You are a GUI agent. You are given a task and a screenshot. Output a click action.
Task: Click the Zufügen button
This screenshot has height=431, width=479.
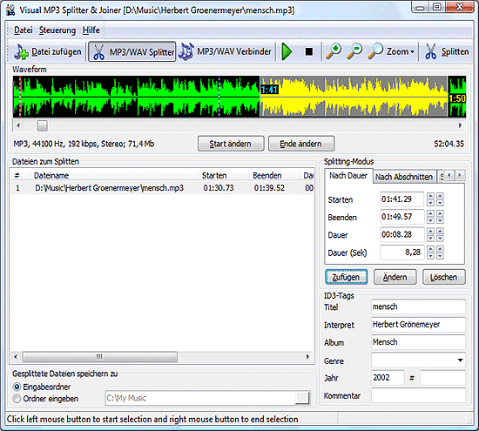coord(346,277)
